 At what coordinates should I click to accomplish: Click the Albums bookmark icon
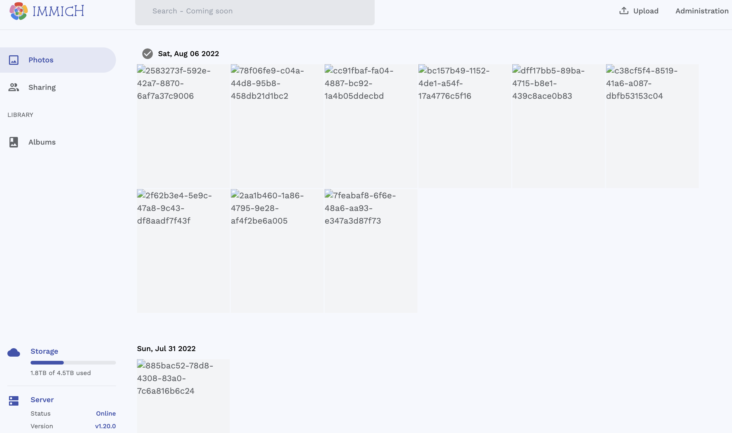point(14,142)
